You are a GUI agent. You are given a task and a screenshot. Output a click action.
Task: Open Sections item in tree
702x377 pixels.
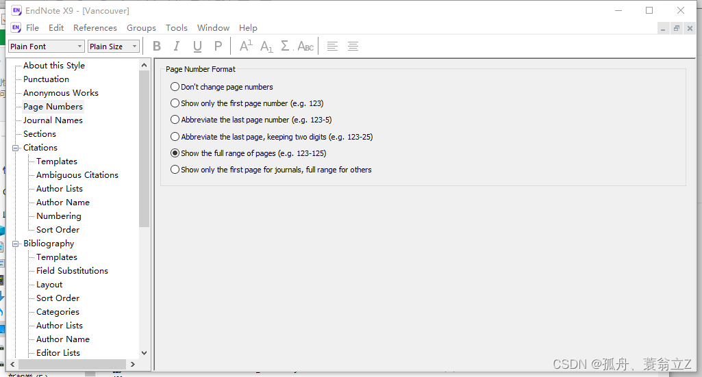pos(40,133)
